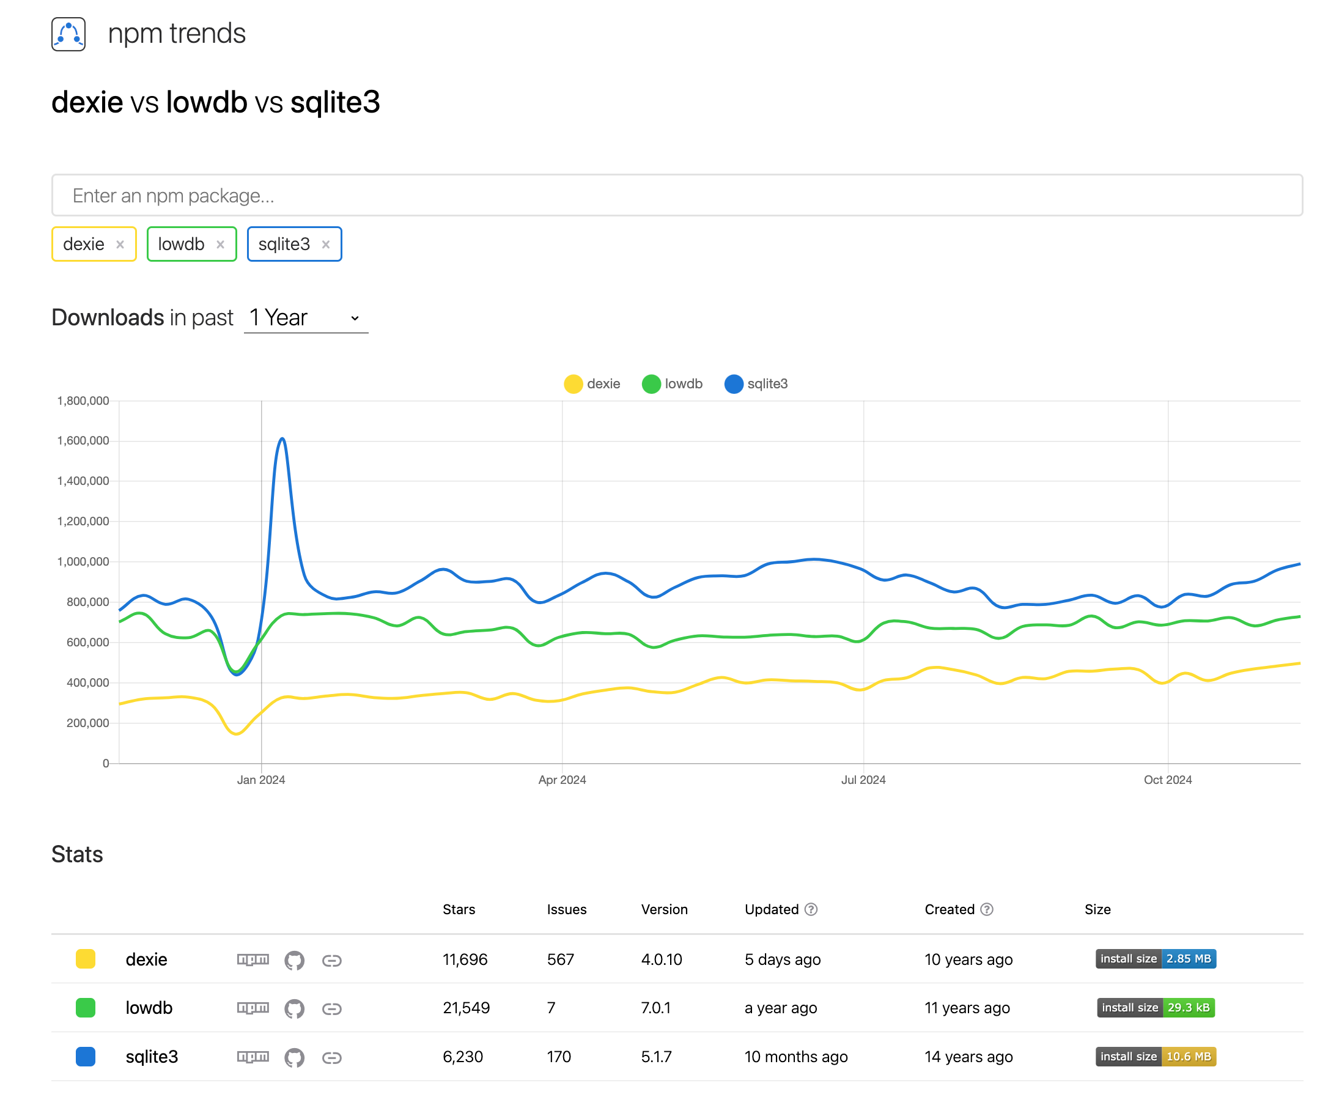Open dexie npm page icon
The height and width of the screenshot is (1097, 1328).
point(253,959)
